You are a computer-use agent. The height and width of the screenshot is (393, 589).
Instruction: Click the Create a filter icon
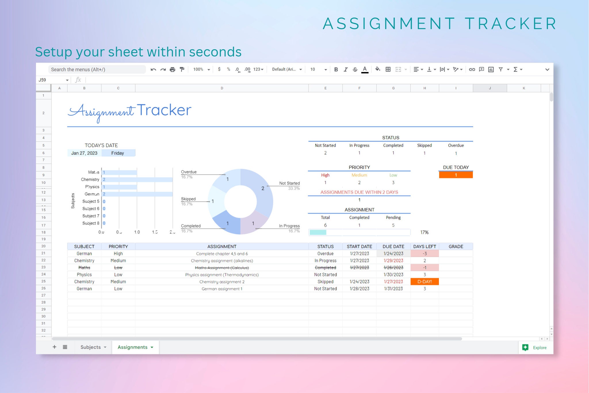(x=501, y=69)
